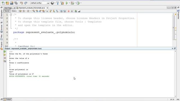Screen dimensions: 180x101
Task: Click the Next Bookmark icon
Action: [54, 11]
